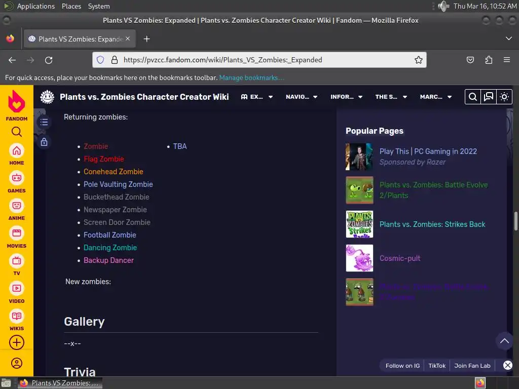Click the Manage bookmarks link
The image size is (519, 389).
coord(251,77)
